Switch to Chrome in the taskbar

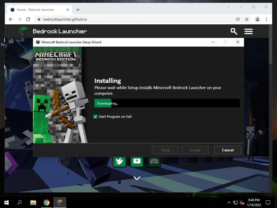47,203
